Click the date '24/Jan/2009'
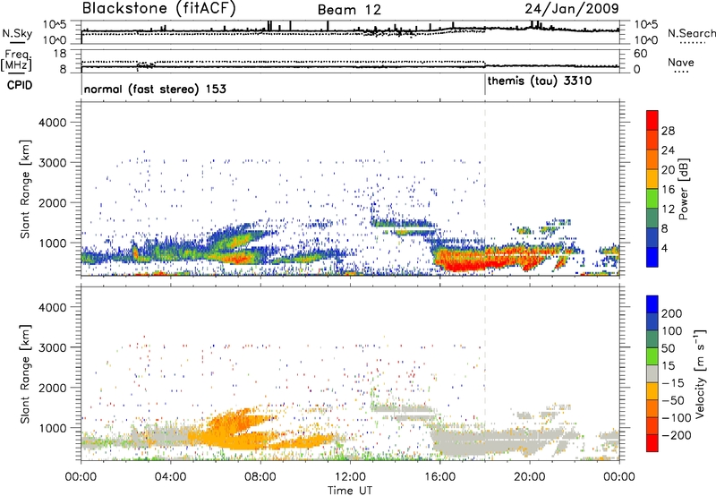716x496 pixels. point(572,9)
